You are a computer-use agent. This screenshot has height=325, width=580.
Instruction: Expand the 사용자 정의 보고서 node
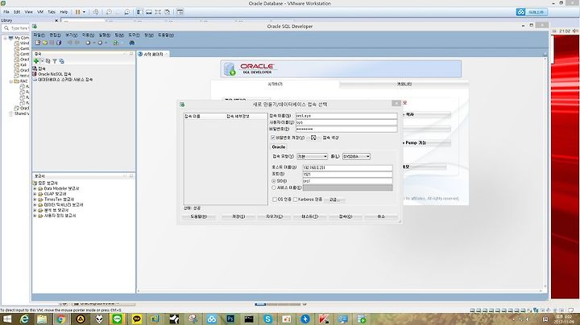(x=35, y=216)
